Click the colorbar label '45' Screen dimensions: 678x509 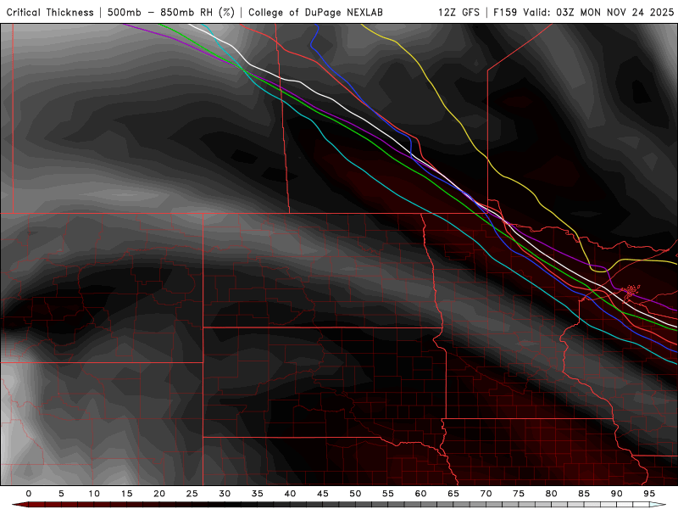323,494
